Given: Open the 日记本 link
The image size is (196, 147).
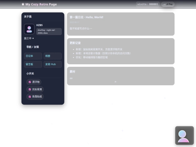Looking at the screenshot, I should (x=33, y=56).
